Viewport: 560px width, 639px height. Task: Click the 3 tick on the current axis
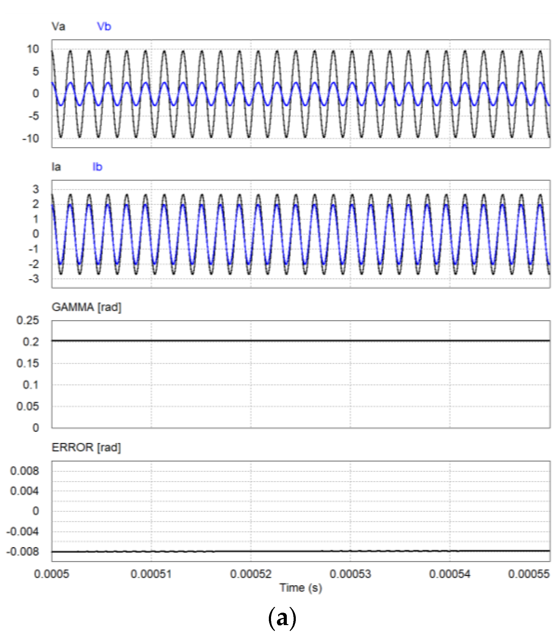tap(36, 189)
